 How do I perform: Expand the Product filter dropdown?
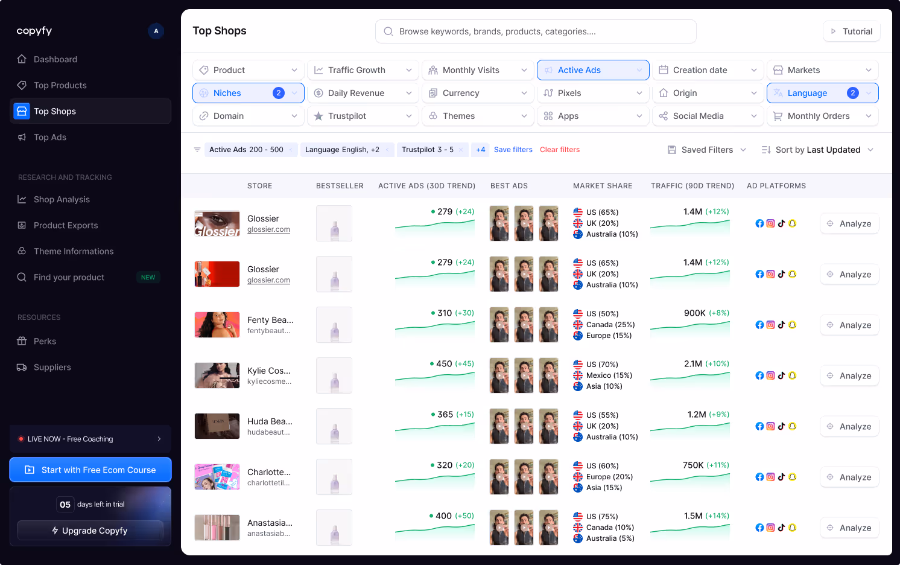point(249,70)
